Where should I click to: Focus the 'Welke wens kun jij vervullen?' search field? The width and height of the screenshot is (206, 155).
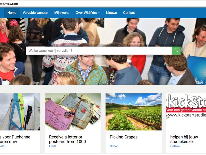99,51
